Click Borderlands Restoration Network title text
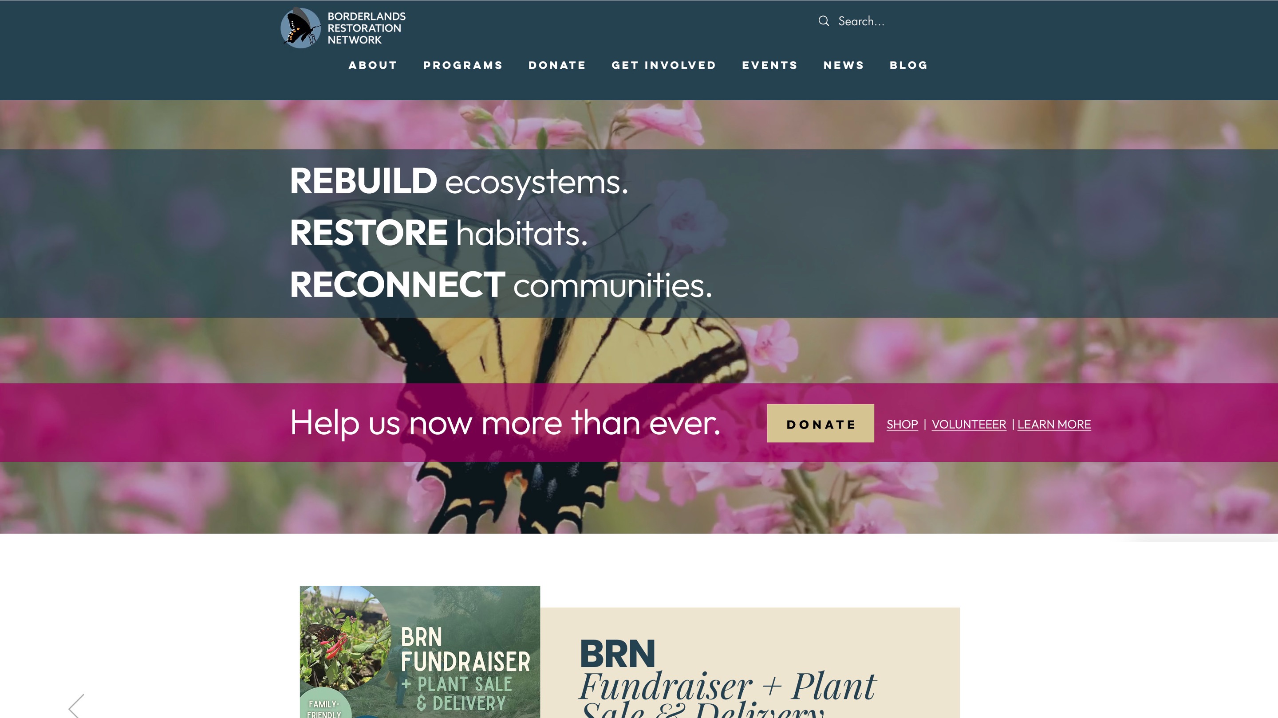Viewport: 1278px width, 718px height. coord(366,28)
